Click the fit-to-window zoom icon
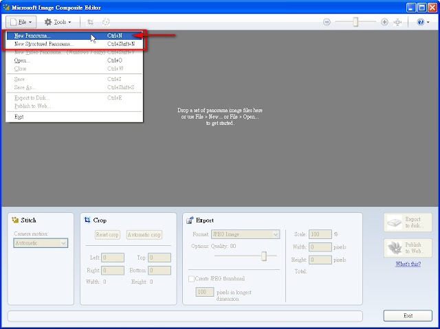440x329 pixels. (x=397, y=22)
